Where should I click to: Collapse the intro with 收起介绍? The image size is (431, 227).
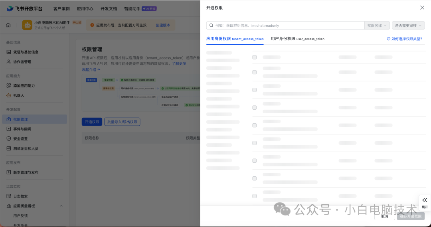[91, 69]
